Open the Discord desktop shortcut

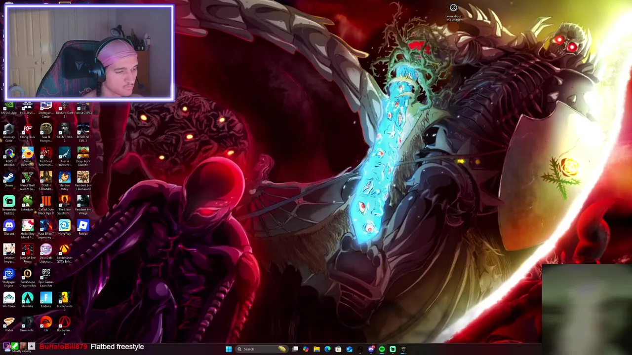tap(9, 228)
